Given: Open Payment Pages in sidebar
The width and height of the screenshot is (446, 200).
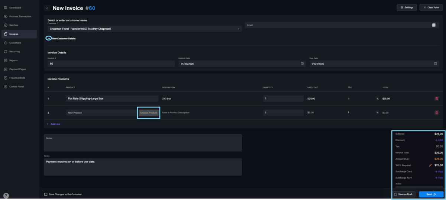Looking at the screenshot, I should (x=17, y=69).
